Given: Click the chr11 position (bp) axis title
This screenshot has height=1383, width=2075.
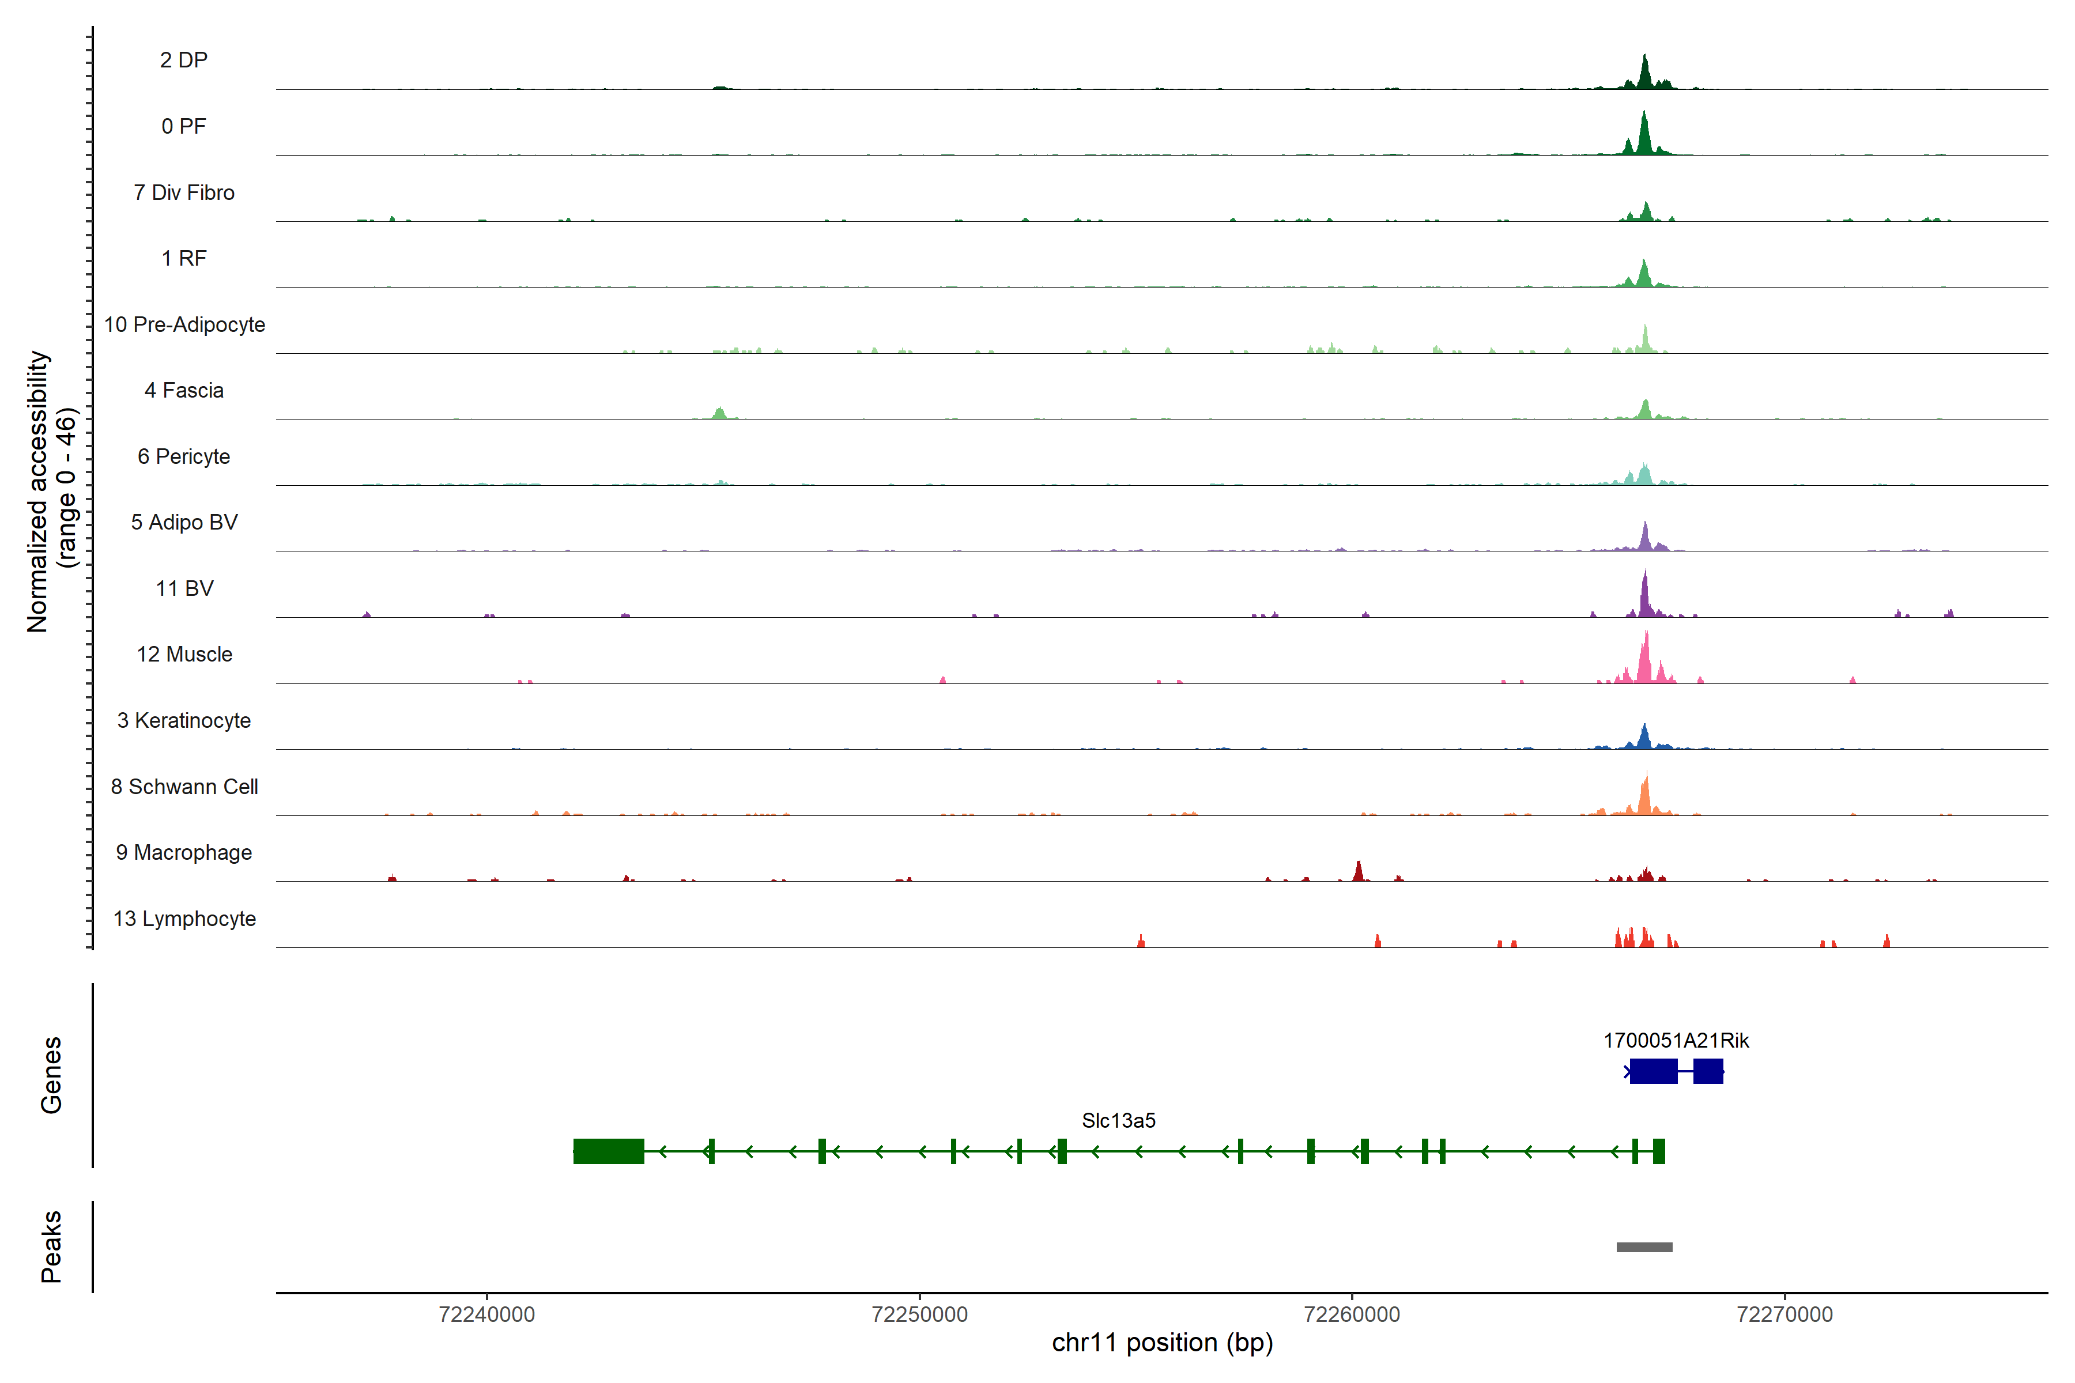Looking at the screenshot, I should coord(1162,1343).
